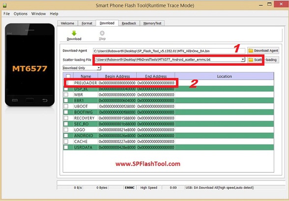Check the BOOTIMG partition checkbox
Screen dimensions: 289x201
tap(66, 112)
